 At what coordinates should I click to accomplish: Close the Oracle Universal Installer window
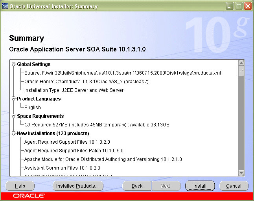248,6
